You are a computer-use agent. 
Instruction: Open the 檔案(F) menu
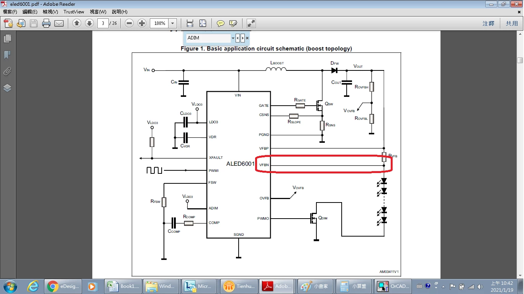10,12
